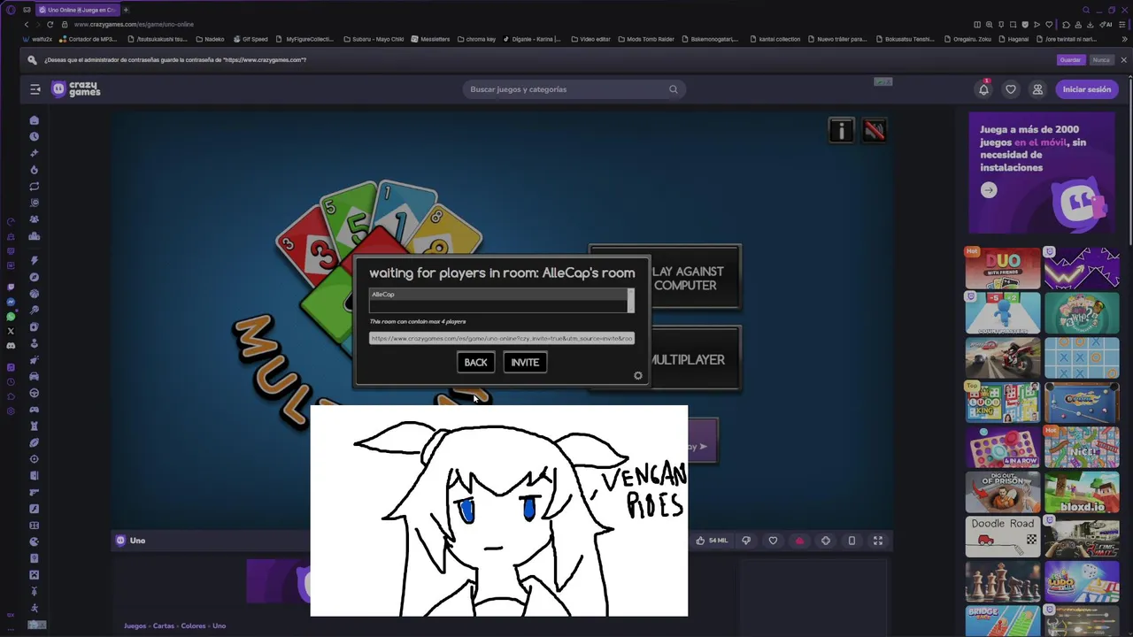
Task: Click the Buscar juegos y categorías field
Action: pos(574,89)
